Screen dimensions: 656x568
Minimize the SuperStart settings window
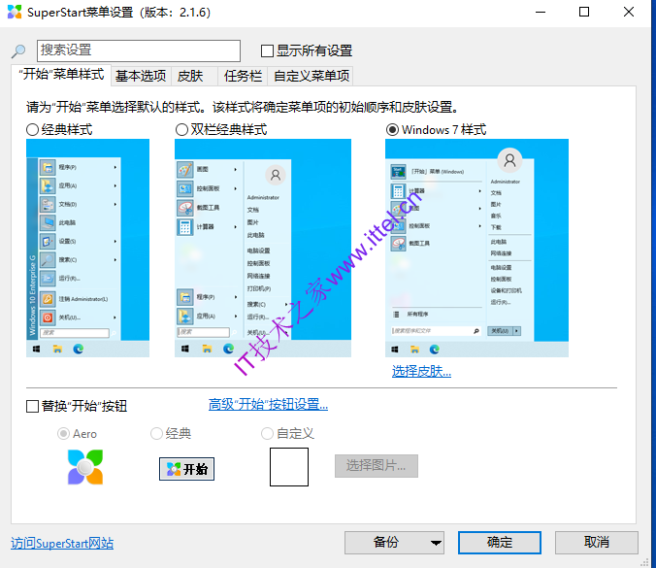coord(541,13)
